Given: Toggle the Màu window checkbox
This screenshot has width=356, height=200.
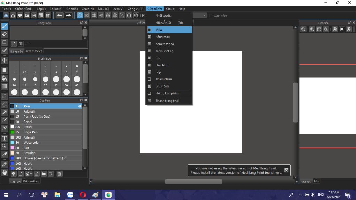Looking at the screenshot, I should pos(149,30).
